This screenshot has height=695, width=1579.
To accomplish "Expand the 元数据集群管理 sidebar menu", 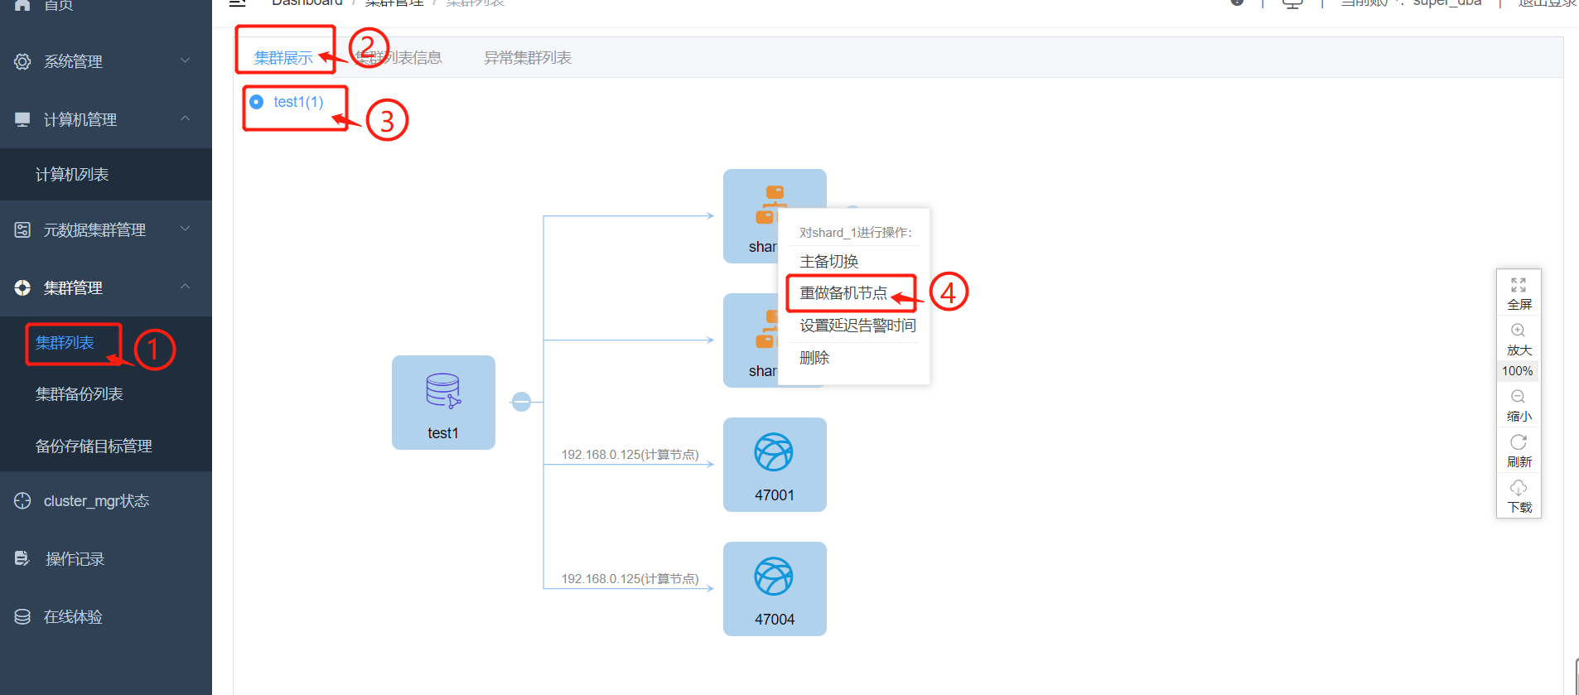I will (x=105, y=229).
